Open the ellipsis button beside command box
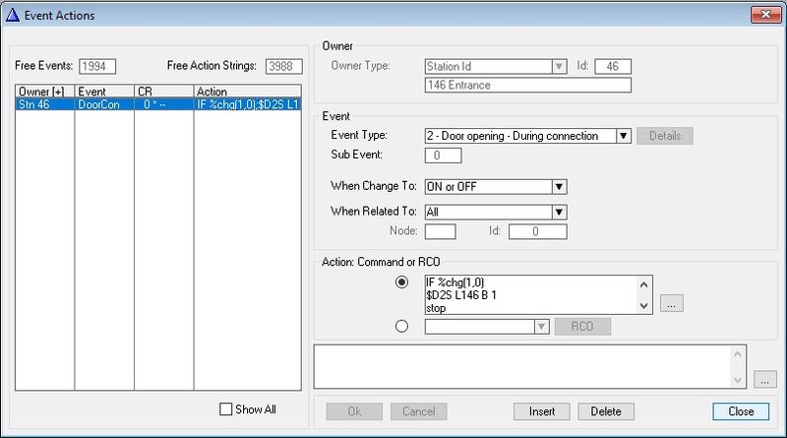The image size is (787, 438). [671, 303]
